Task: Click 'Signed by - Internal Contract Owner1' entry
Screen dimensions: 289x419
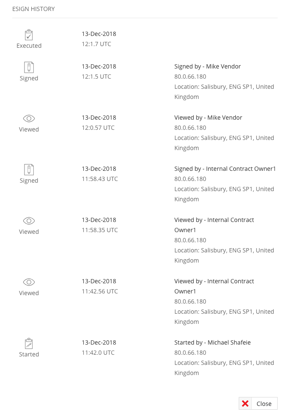Action: tap(225, 169)
